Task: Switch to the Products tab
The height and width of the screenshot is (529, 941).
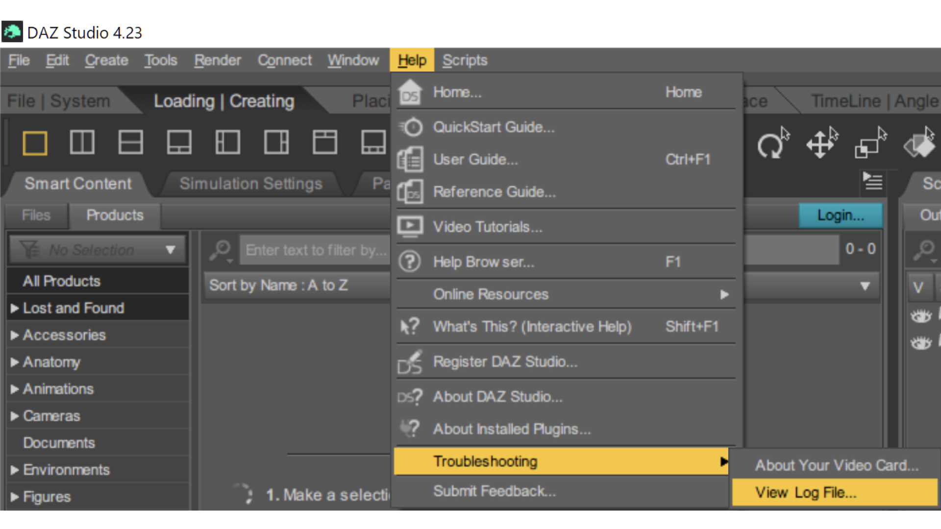Action: point(115,216)
